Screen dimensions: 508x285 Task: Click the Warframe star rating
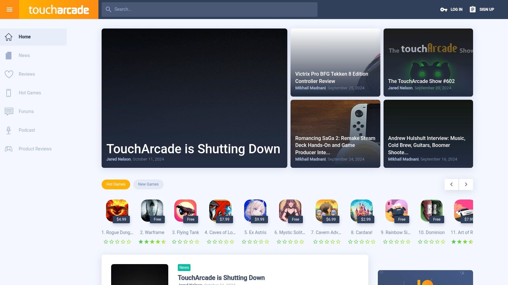pyautogui.click(x=152, y=242)
